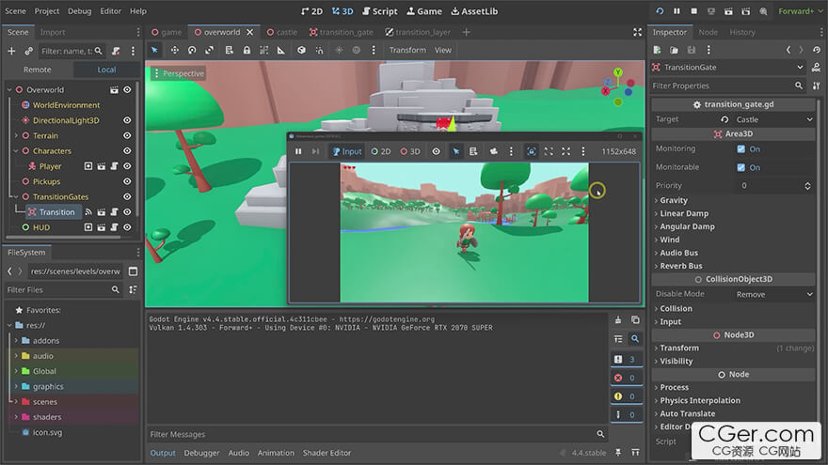Viewport: 828px width, 465px height.
Task: Add a new scene tab
Action: point(467,32)
